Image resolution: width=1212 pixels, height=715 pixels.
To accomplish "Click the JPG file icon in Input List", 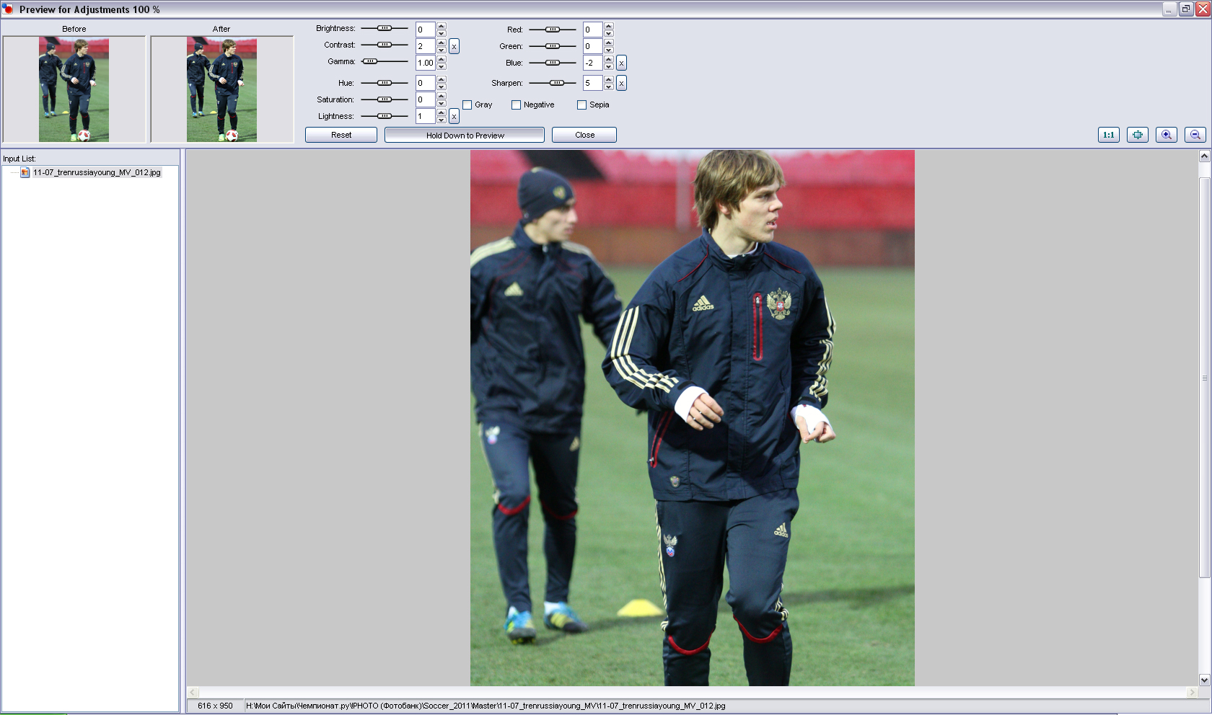I will pyautogui.click(x=25, y=172).
